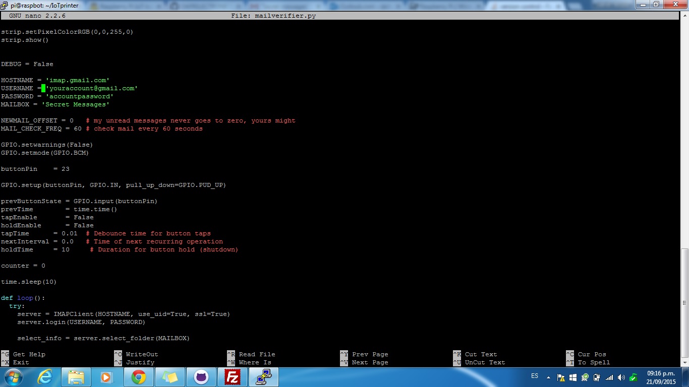Image resolution: width=689 pixels, height=387 pixels.
Task: Click the '^W Where Is' nano shortcut
Action: [249, 362]
